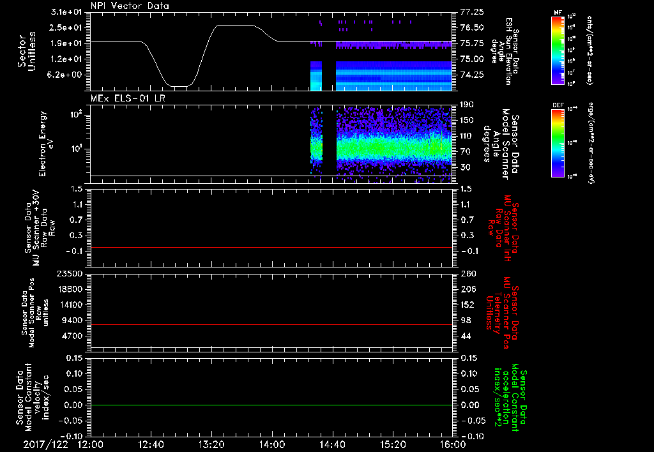The image size is (654, 452).
Task: Click the 2.5e+01 sector tick label
Action: pos(66,27)
